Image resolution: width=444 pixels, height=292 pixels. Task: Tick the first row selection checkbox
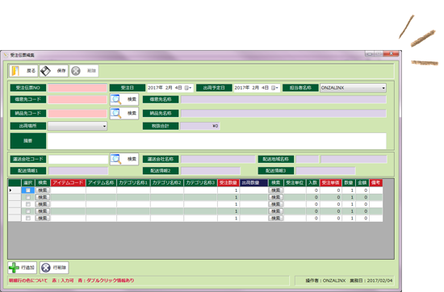click(28, 190)
